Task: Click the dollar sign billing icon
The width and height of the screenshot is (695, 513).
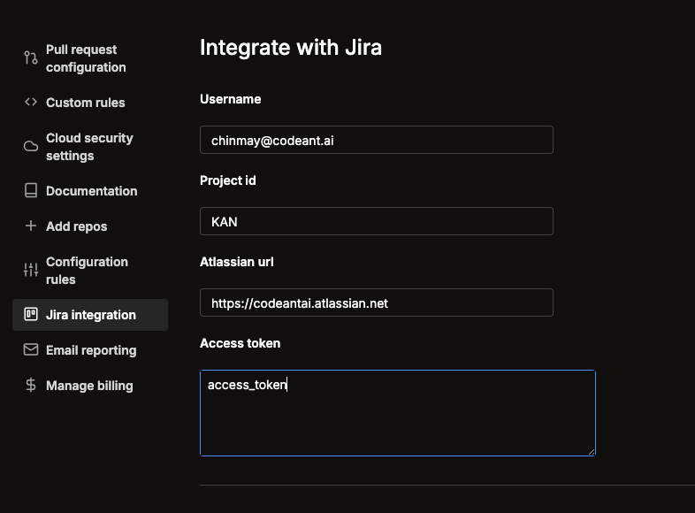Action: 31,385
